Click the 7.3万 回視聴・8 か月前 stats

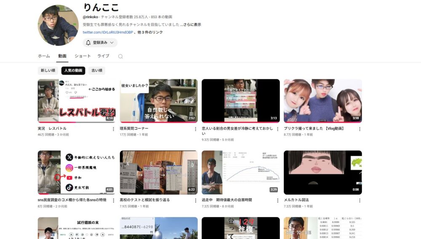(x=218, y=207)
